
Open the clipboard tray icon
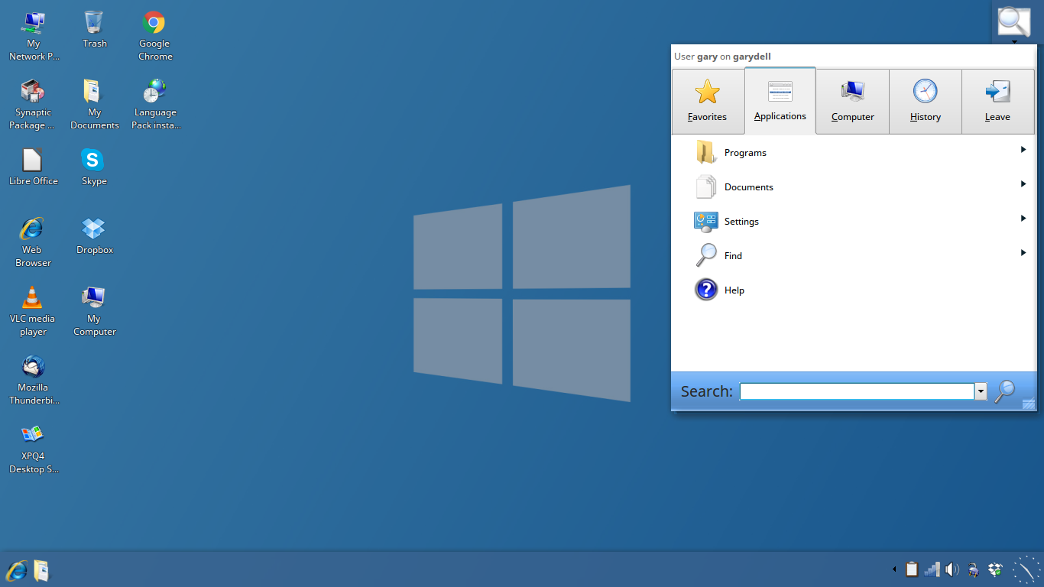pos(912,569)
